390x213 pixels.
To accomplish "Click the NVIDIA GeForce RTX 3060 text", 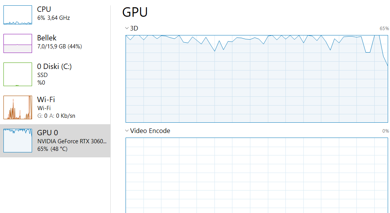I will [72, 141].
